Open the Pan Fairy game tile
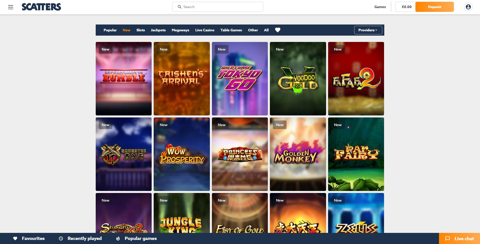This screenshot has height=244, width=480. [356, 154]
